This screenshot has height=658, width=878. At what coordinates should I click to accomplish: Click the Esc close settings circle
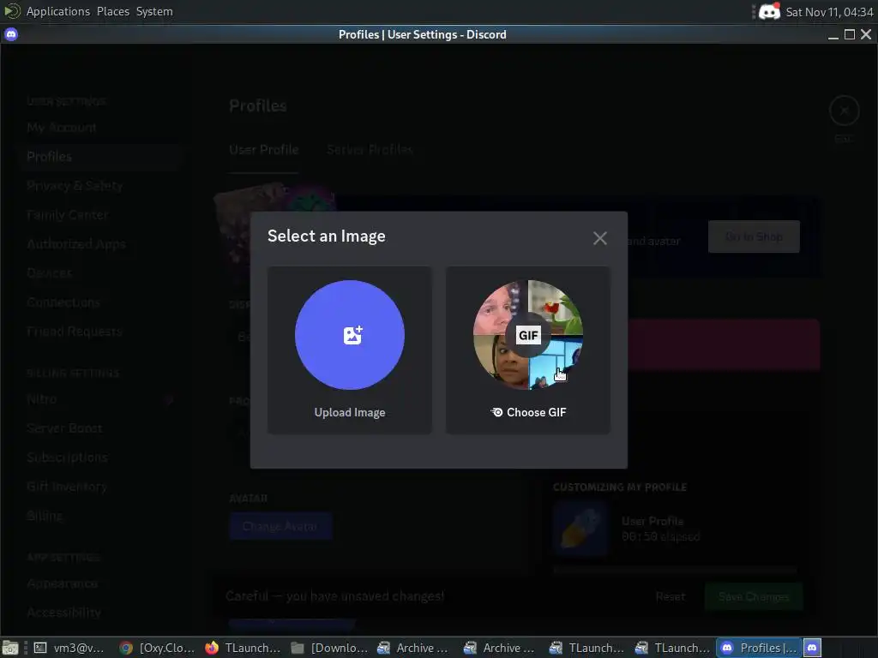845,111
